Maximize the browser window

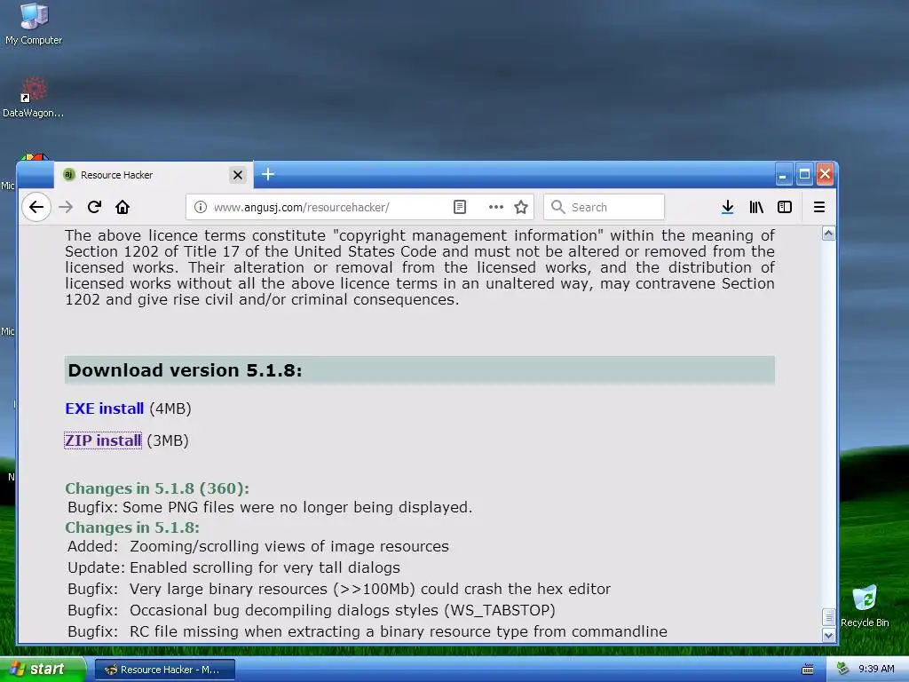(804, 174)
